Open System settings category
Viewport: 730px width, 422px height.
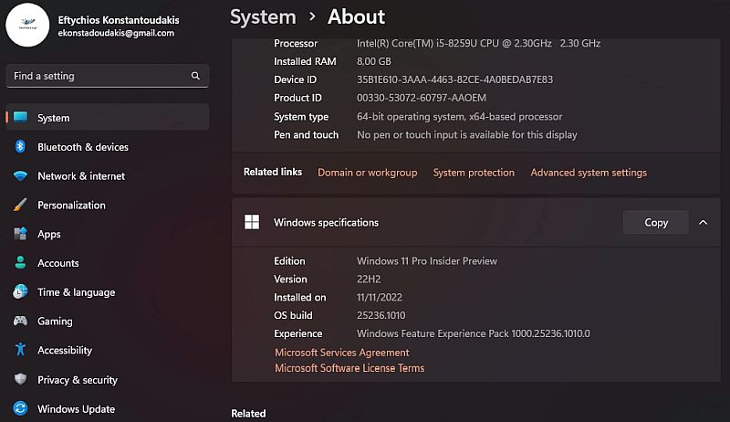(x=108, y=118)
